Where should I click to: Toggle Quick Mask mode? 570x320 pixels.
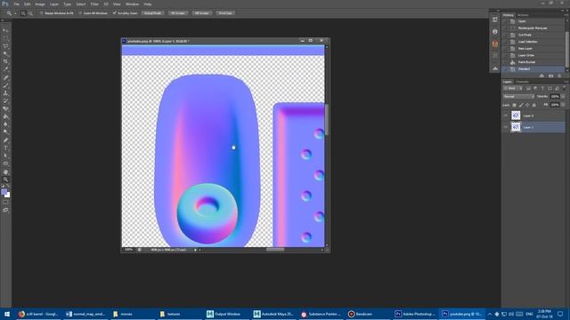pos(5,203)
